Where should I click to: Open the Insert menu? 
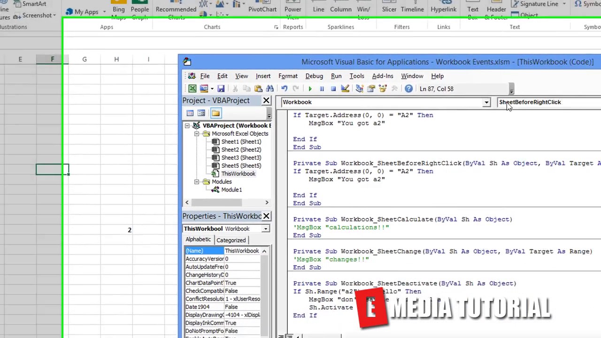click(x=263, y=76)
